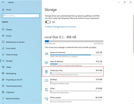Click the Clipboard icon
Viewport: 134px width, 104px height.
tap(3, 92)
